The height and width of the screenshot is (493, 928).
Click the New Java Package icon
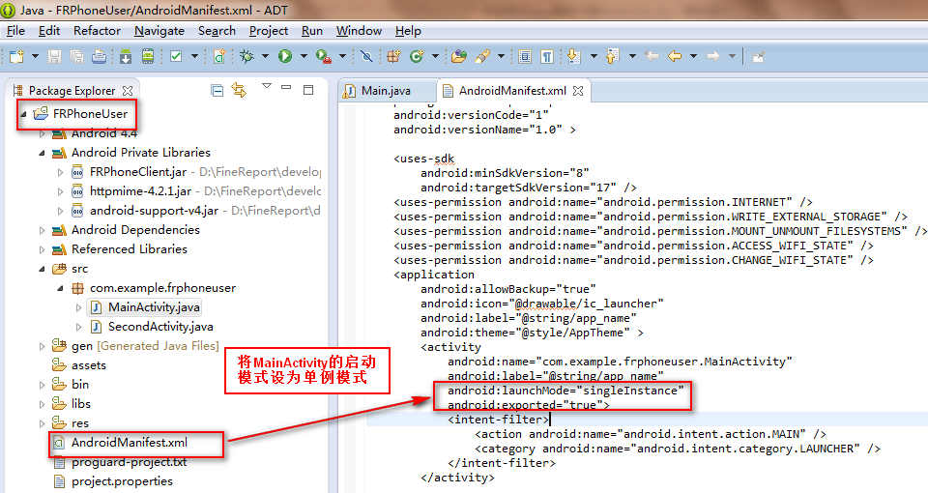[x=393, y=56]
